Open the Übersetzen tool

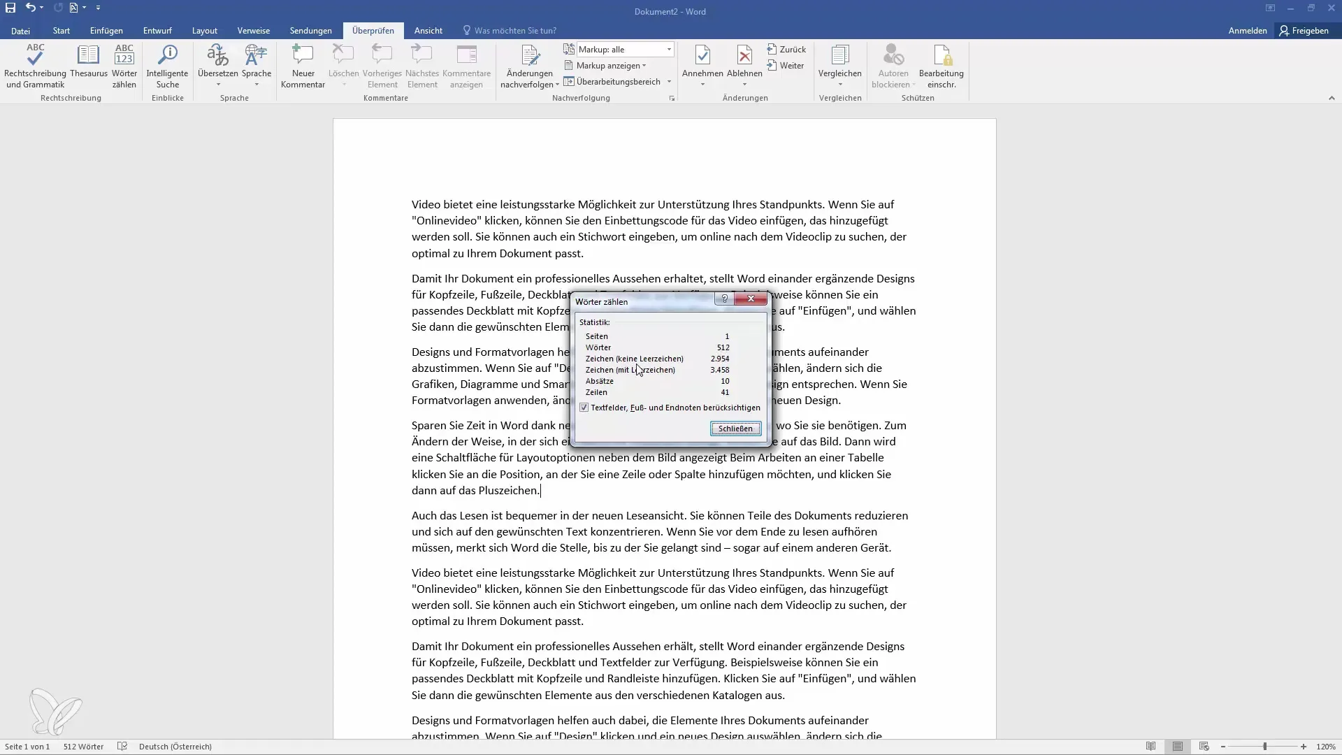[x=217, y=66]
